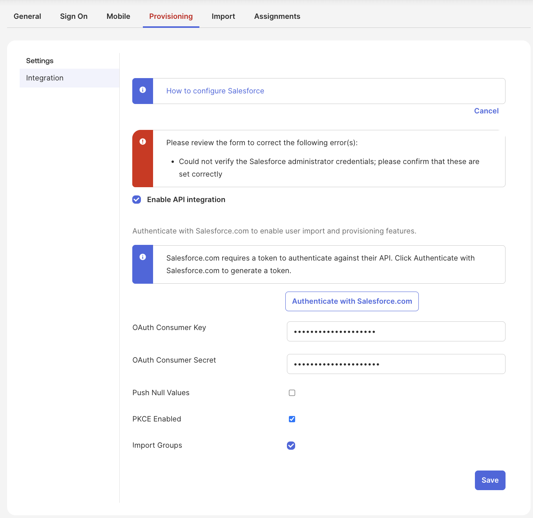Image resolution: width=533 pixels, height=518 pixels.
Task: Click the Cancel link
Action: click(486, 111)
